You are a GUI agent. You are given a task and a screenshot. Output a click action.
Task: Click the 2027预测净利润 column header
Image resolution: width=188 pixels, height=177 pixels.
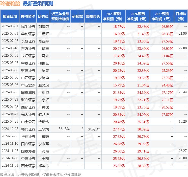162,16
